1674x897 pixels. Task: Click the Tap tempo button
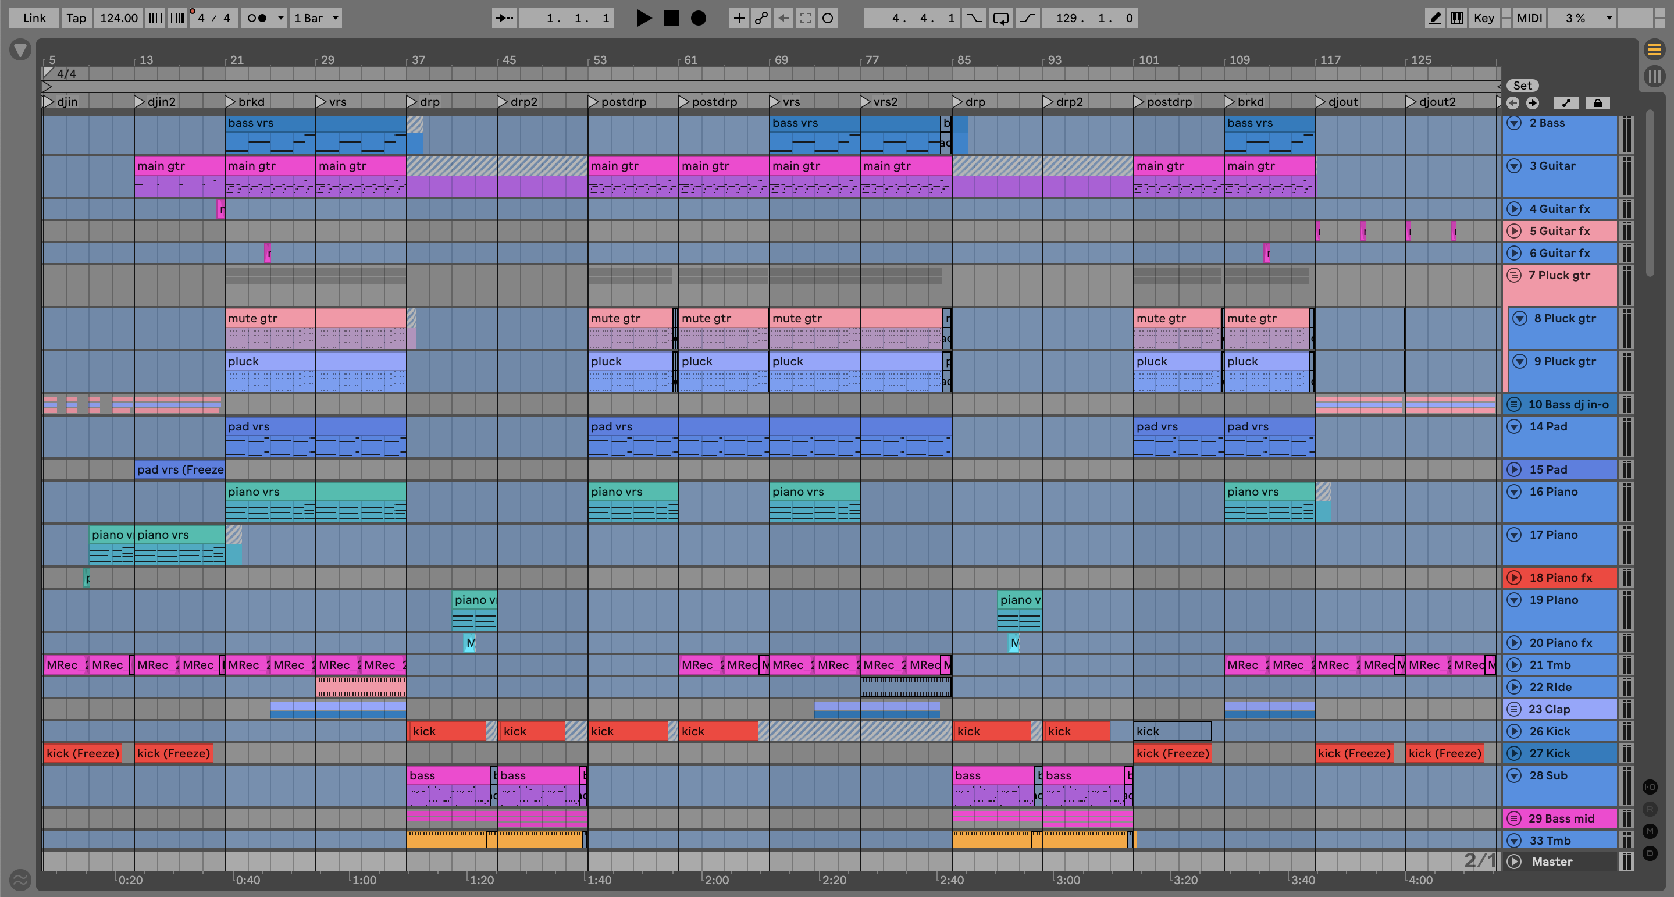[76, 18]
